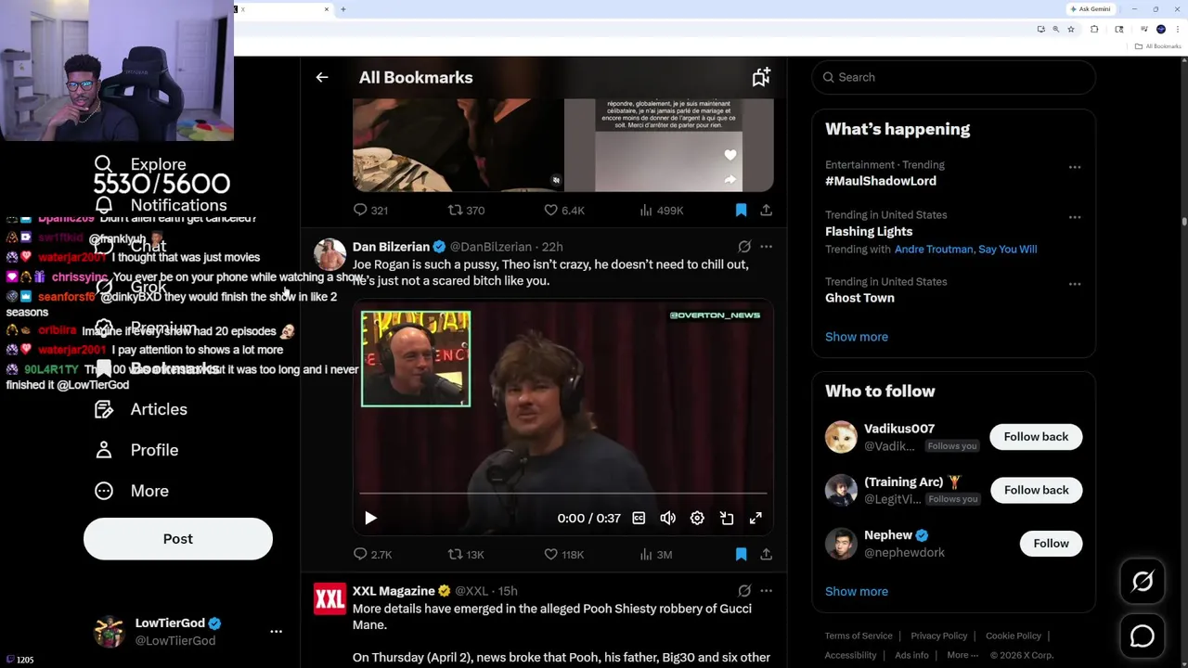This screenshot has width=1188, height=668.
Task: Open options for Flashing Lights trend
Action: click(1075, 217)
